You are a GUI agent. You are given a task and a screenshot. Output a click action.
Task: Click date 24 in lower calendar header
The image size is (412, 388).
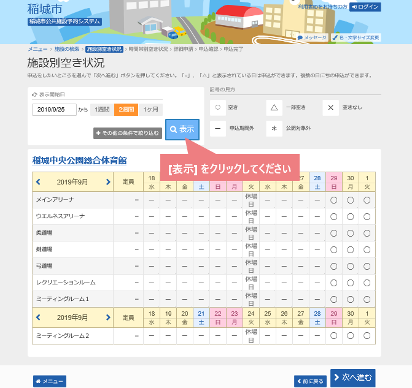[251, 313]
